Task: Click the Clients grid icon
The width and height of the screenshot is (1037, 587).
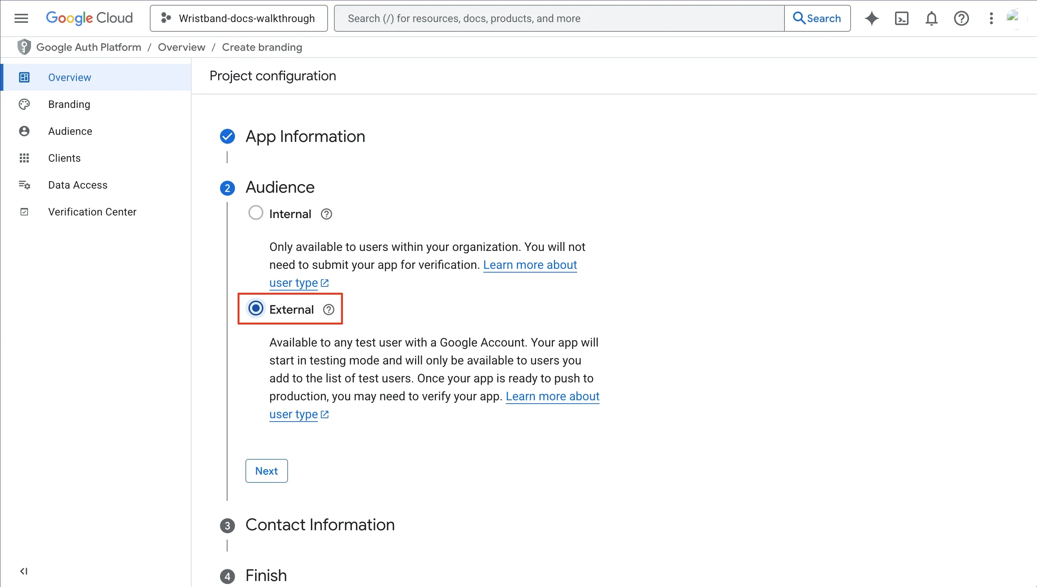Action: pyautogui.click(x=24, y=158)
